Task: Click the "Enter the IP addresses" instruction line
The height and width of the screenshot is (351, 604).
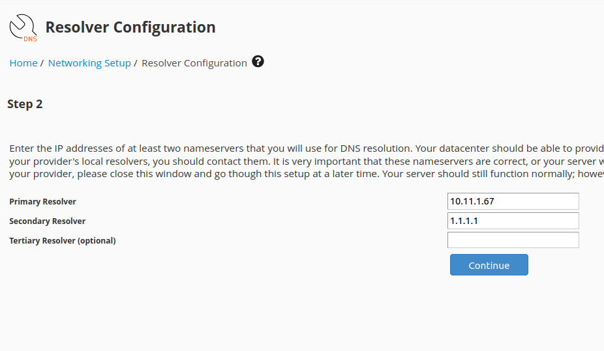Action: (x=261, y=148)
